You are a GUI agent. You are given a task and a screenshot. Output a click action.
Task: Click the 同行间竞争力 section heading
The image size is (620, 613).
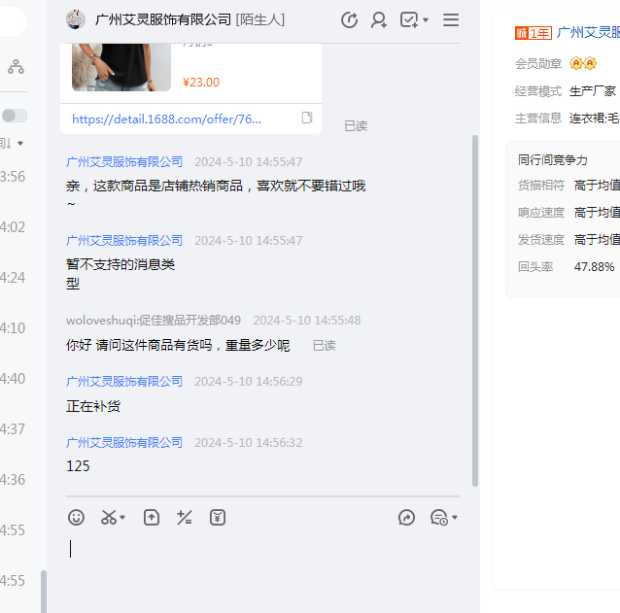552,160
